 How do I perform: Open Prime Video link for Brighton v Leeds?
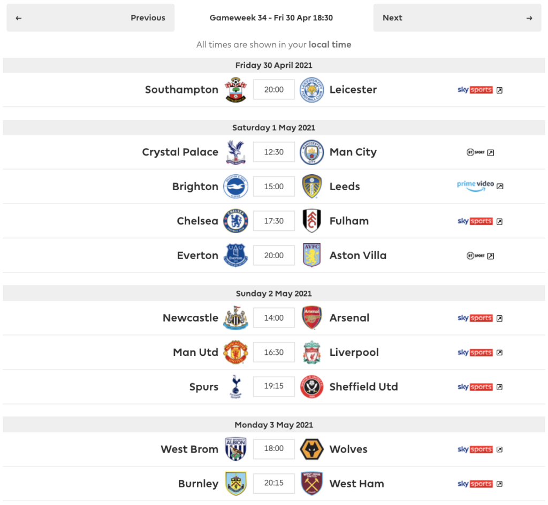(x=480, y=186)
